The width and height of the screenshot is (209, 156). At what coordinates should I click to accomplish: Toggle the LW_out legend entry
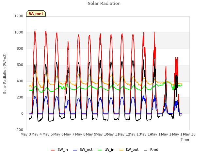point(129,150)
